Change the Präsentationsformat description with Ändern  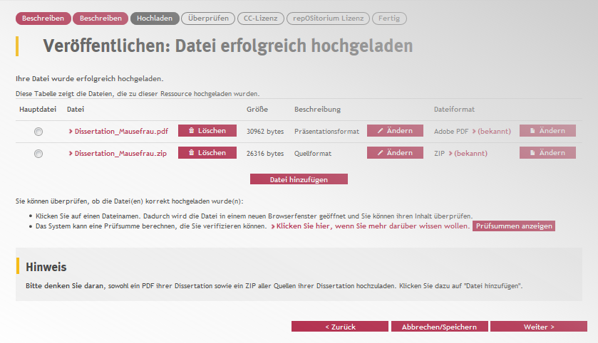(395, 130)
